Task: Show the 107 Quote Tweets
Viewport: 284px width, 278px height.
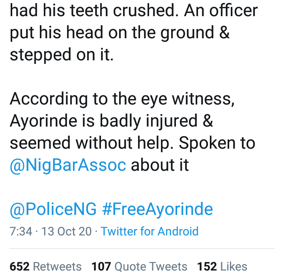Action: coord(139,267)
